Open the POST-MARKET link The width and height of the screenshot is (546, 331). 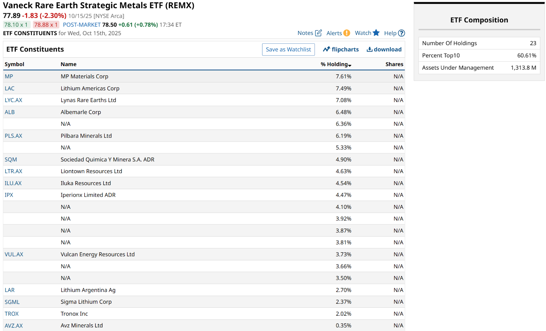[82, 25]
